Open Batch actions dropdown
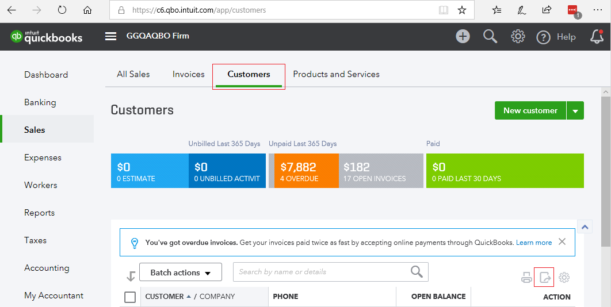611x307 pixels. pos(181,273)
